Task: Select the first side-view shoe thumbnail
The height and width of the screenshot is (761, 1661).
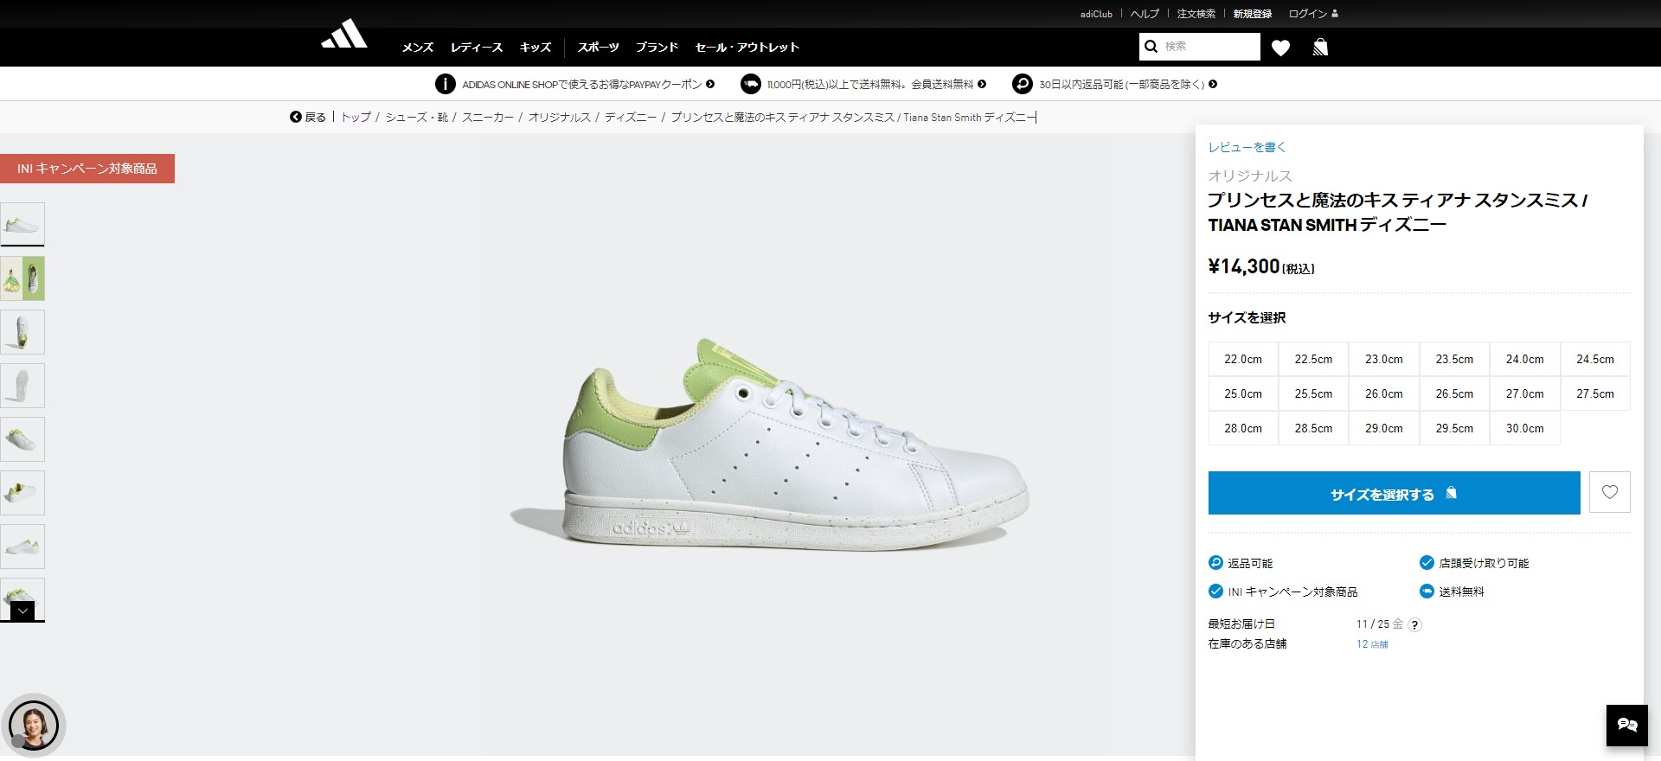Action: pyautogui.click(x=22, y=225)
